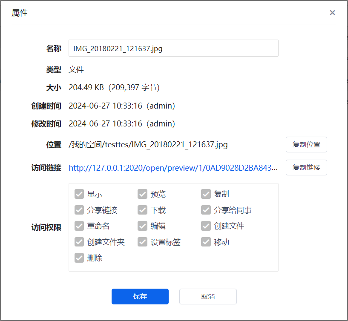Close the 属性 dialog with the X
This screenshot has height=321, width=348.
332,13
